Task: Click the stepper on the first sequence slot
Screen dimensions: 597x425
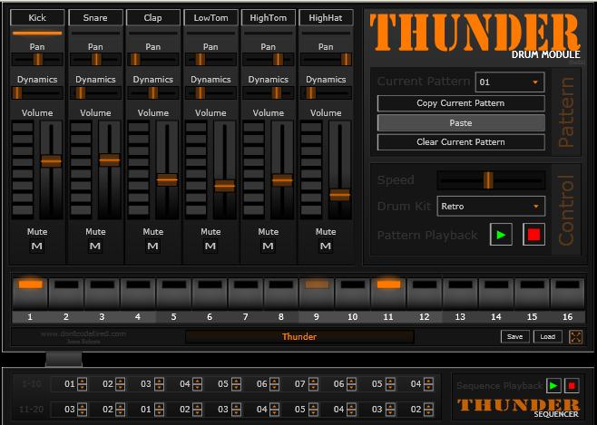Action: coord(82,384)
